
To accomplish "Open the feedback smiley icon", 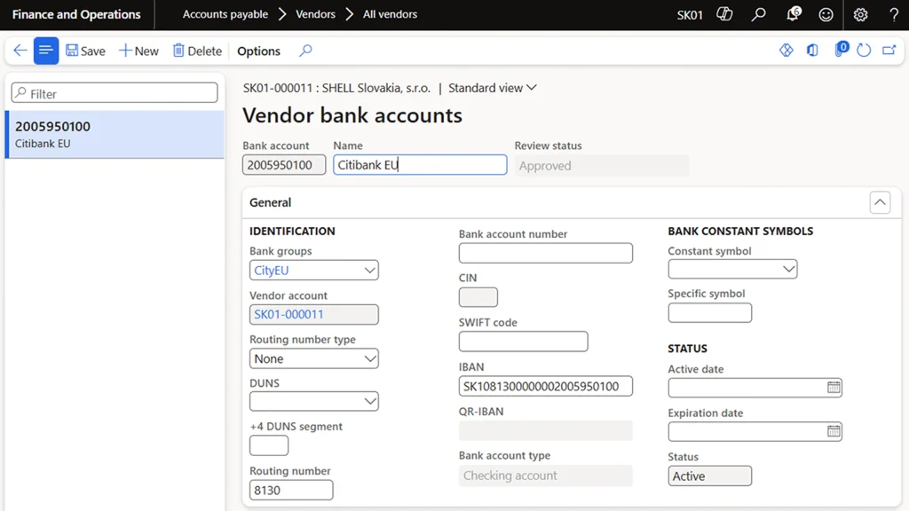I will click(826, 14).
